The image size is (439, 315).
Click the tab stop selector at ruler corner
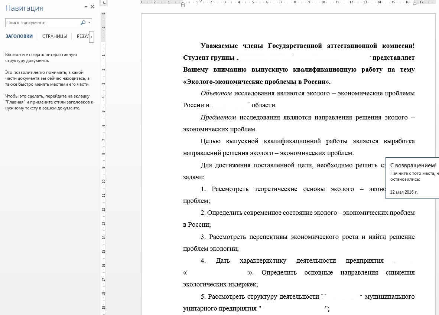(x=104, y=3)
